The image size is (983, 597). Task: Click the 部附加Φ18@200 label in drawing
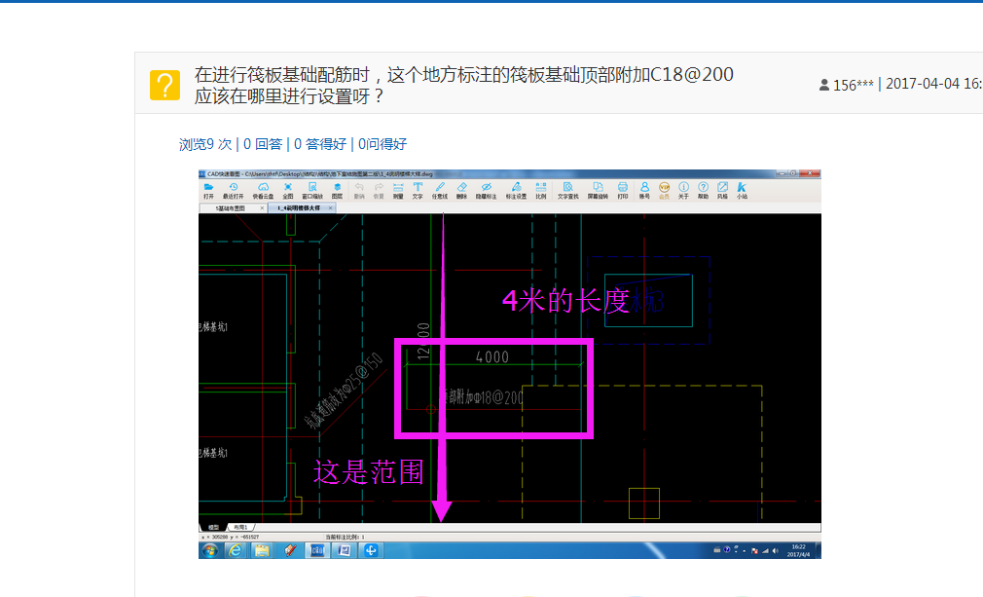click(x=484, y=397)
